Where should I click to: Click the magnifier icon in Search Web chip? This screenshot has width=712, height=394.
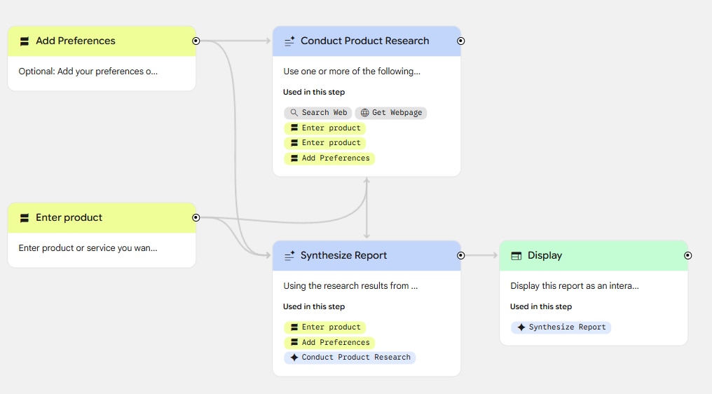(294, 113)
